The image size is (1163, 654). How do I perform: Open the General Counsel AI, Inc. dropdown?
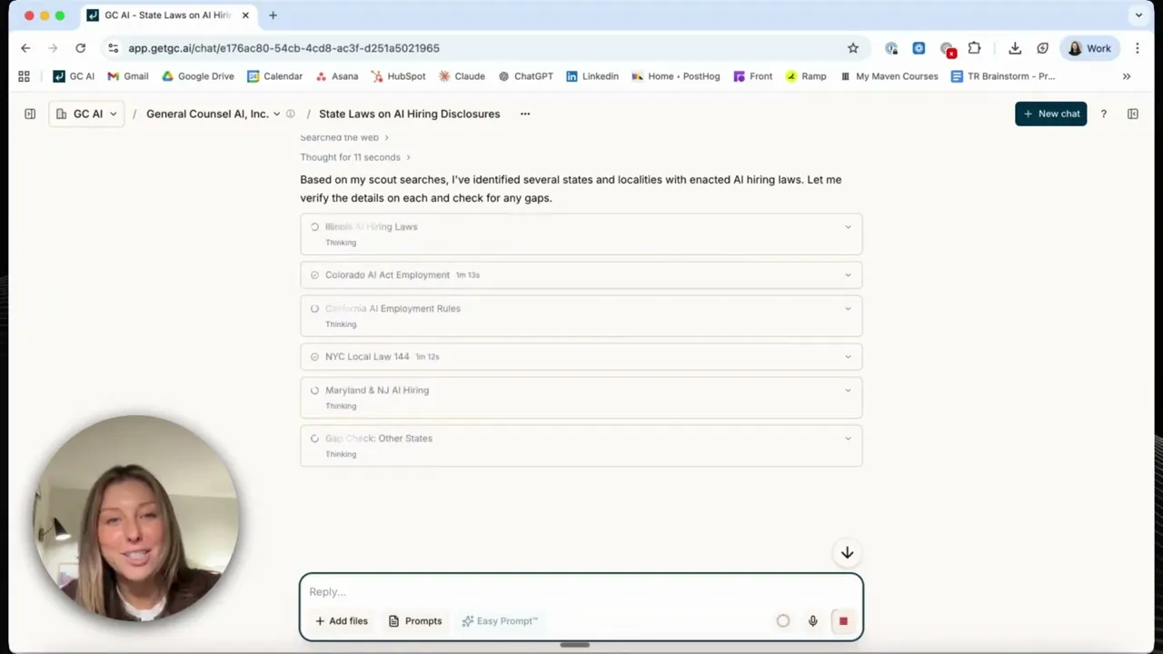214,114
